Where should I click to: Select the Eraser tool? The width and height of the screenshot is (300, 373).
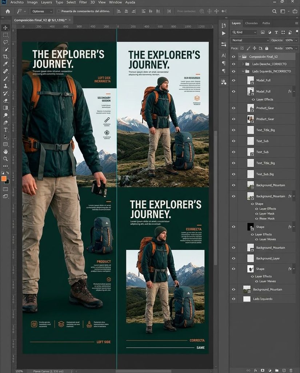pos(5,101)
